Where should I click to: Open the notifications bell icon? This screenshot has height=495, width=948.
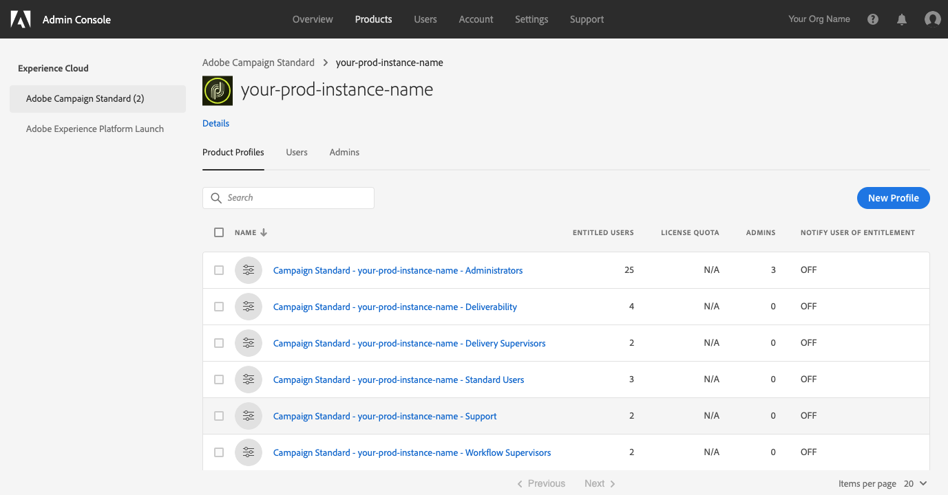coord(902,19)
